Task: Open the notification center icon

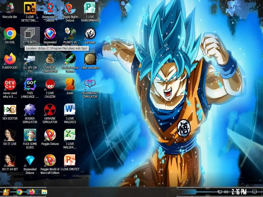Action: pyautogui.click(x=255, y=192)
